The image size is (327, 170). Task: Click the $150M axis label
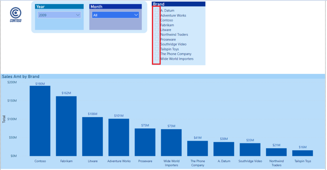12,101
